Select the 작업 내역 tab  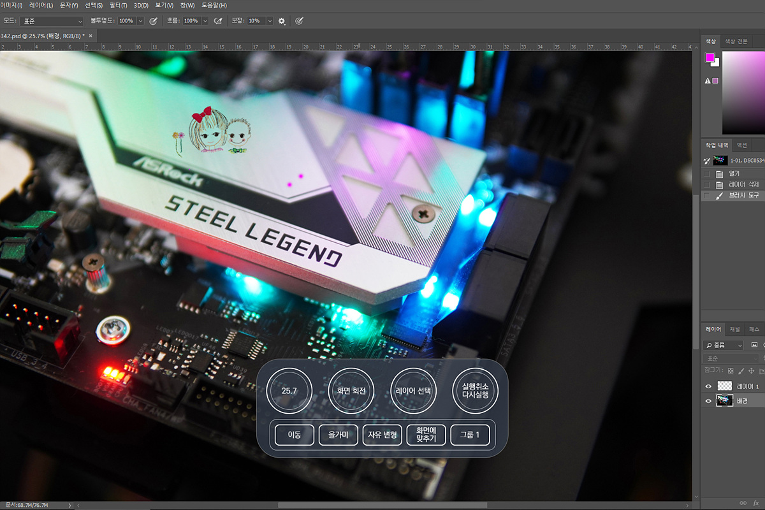717,145
